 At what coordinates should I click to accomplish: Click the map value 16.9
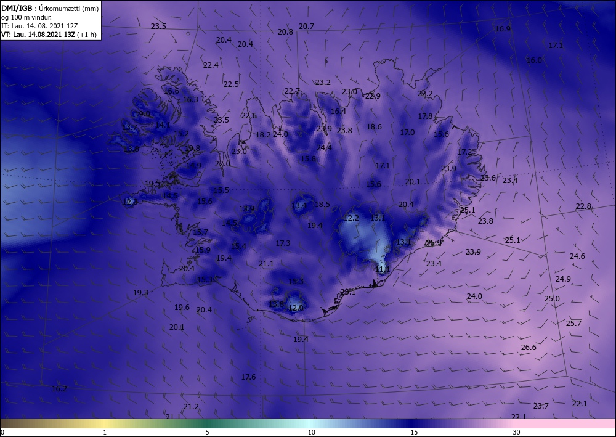point(503,29)
